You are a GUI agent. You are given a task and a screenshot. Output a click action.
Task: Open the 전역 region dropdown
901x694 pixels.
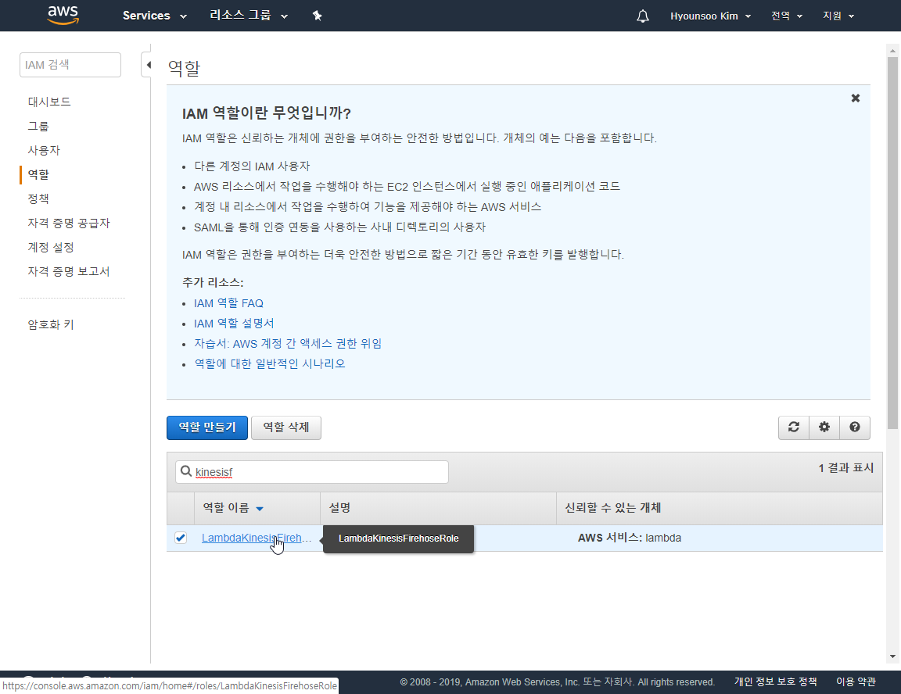(786, 16)
